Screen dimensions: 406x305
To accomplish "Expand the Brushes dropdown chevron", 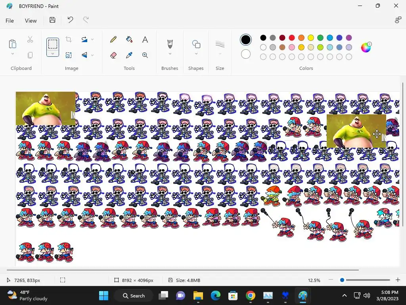I will point(170,54).
